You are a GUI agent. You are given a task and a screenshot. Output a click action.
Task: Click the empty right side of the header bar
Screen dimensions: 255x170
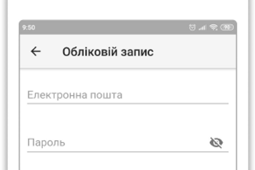coord(201,52)
